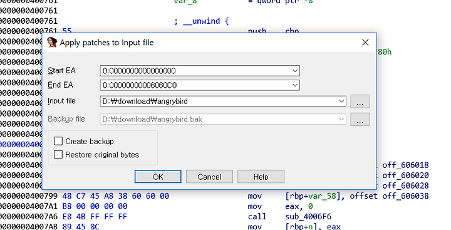Select the off_606038 offset reference
Screen dimensions: 451x230
405,196
